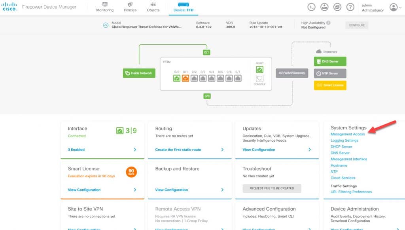Click the Routing card arrow chevron

[222, 150]
